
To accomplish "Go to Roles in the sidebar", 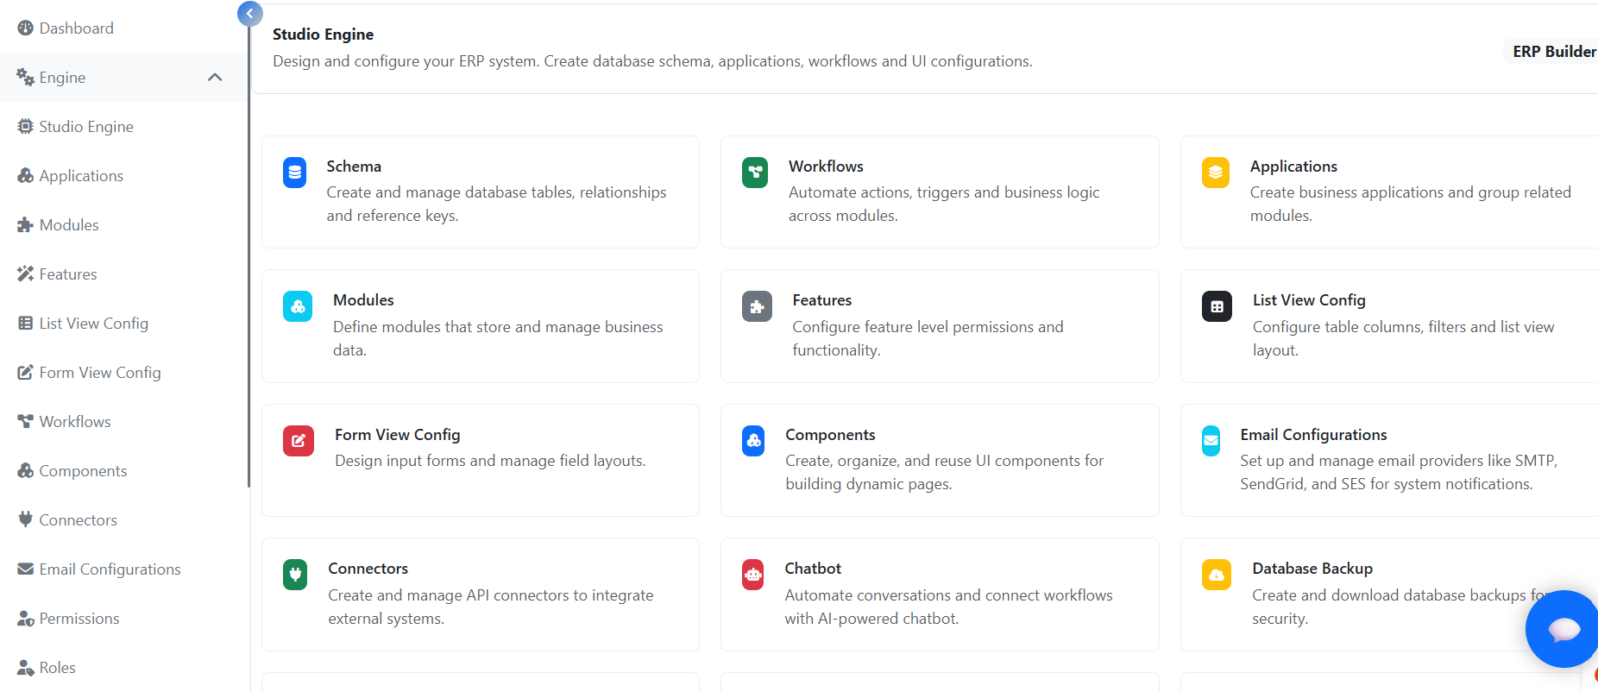I will pyautogui.click(x=57, y=668).
